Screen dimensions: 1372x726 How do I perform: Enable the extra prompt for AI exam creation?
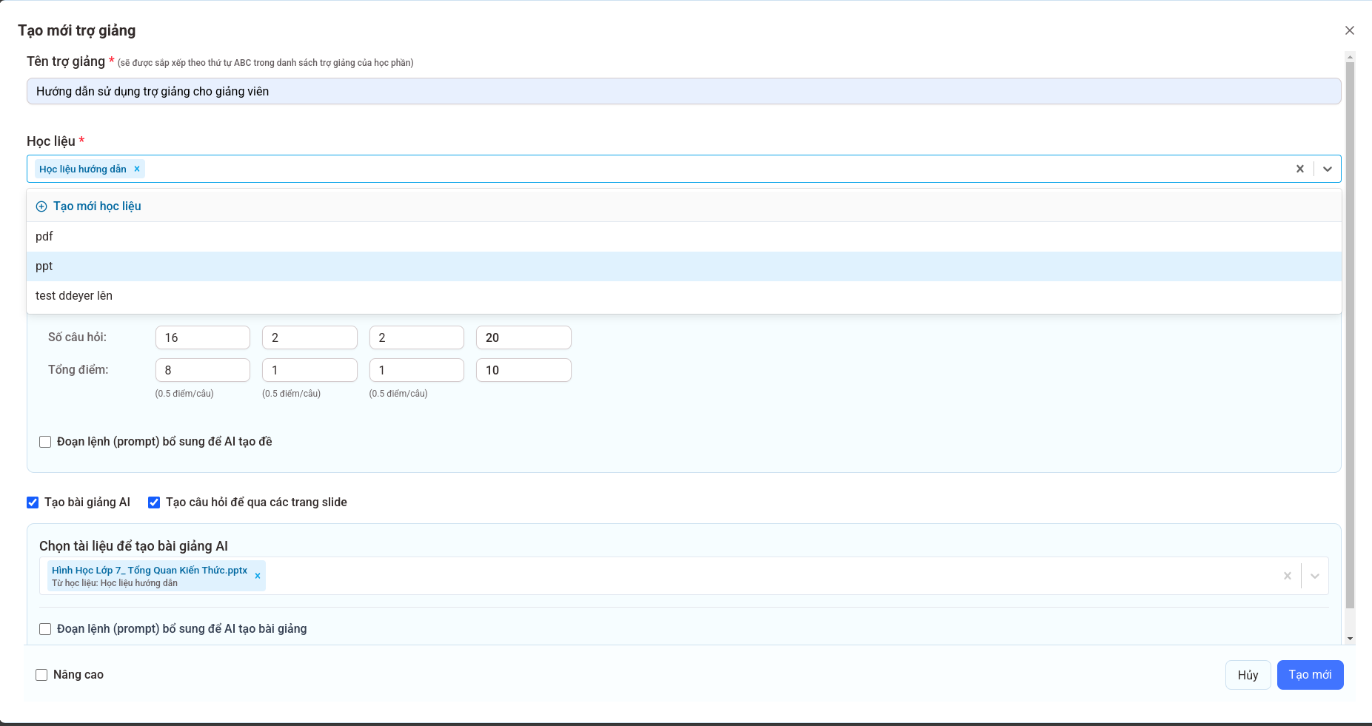(x=45, y=442)
